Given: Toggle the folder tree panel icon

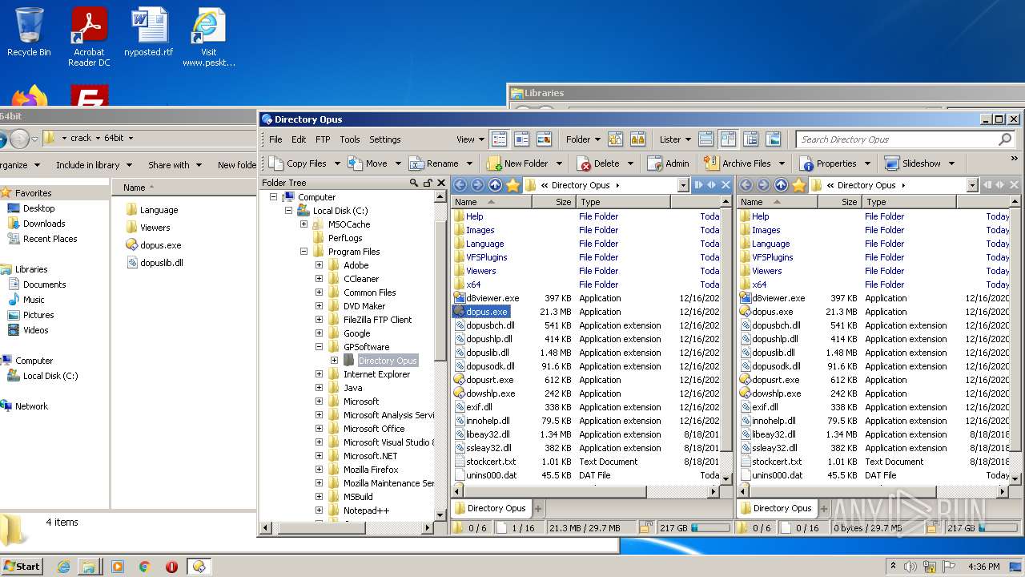Looking at the screenshot, I should 750,139.
